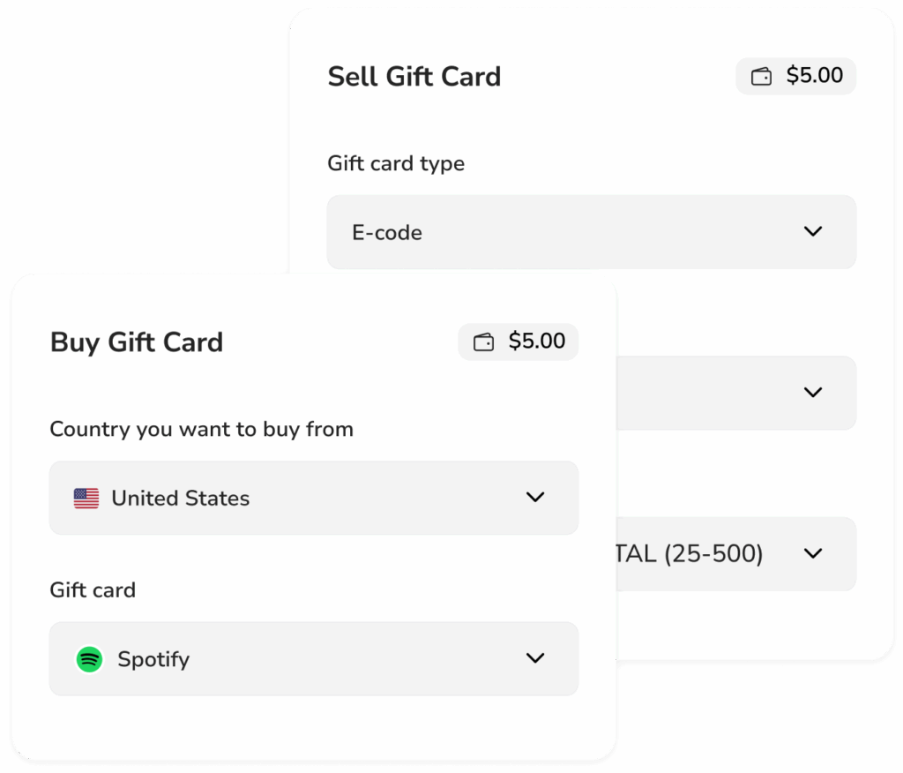Select the United States text in country field
Viewport: 903px width, 773px height.
click(180, 498)
